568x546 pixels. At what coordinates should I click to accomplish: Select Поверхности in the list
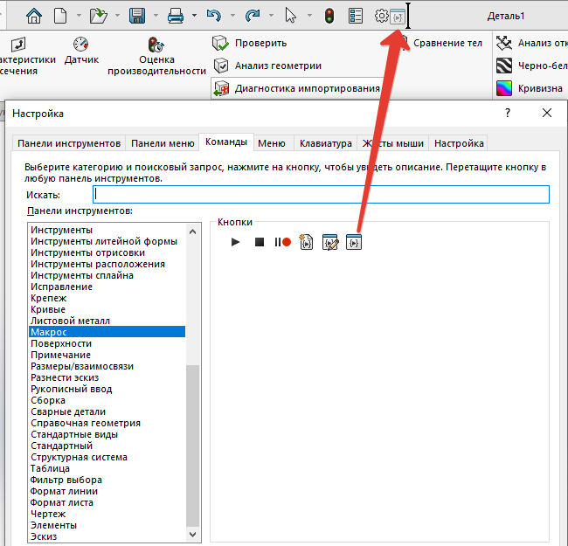pos(107,343)
